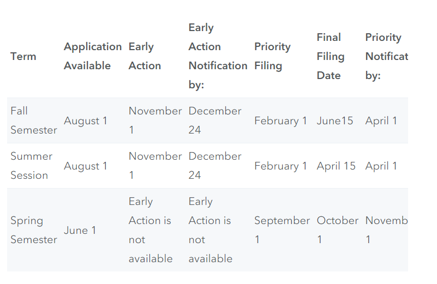
Task: Select Spring Semester's truncated "November 1" notification cell
Action: [x=386, y=230]
